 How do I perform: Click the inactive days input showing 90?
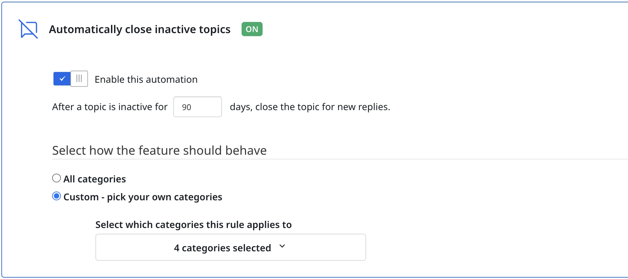click(197, 107)
